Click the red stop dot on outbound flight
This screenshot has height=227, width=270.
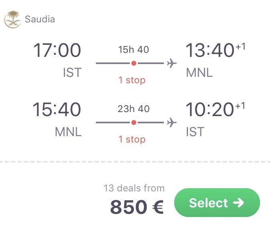point(134,63)
